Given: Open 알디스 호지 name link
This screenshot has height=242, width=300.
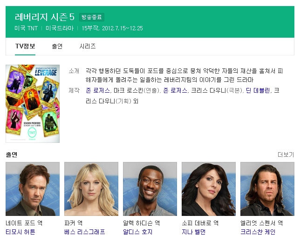Looking at the screenshot, I should [138, 232].
